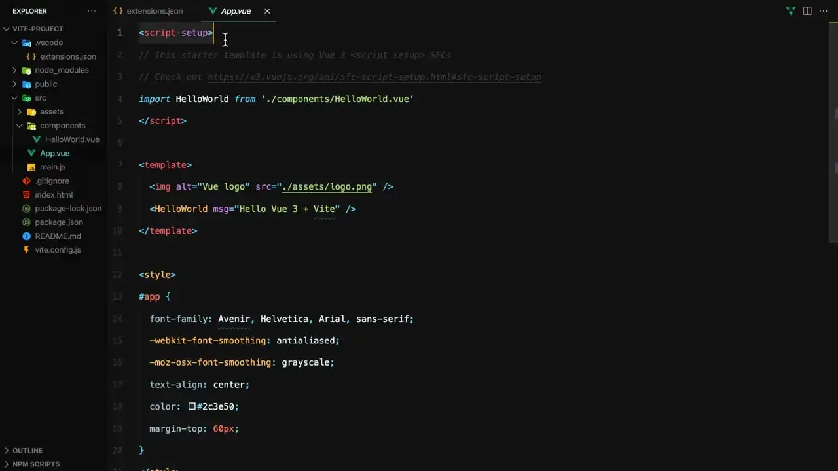
Task: Split the editor to the right
Action: [x=807, y=11]
